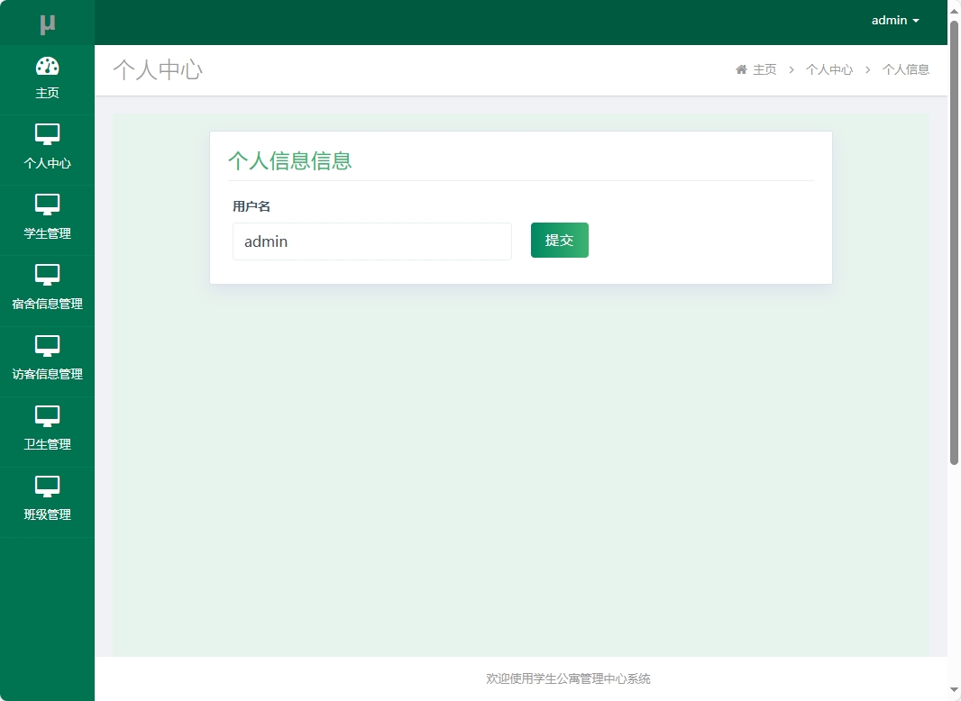Select the 访客信息管理 sidebar icon
The image size is (961, 701).
coord(48,347)
